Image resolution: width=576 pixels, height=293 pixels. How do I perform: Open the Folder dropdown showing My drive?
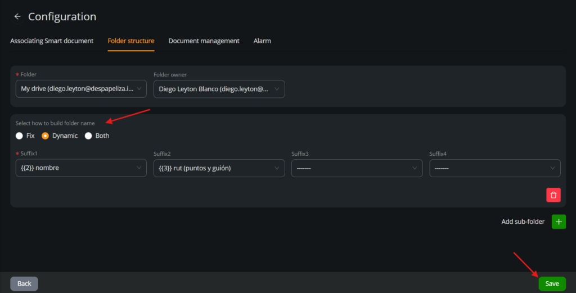(x=81, y=88)
